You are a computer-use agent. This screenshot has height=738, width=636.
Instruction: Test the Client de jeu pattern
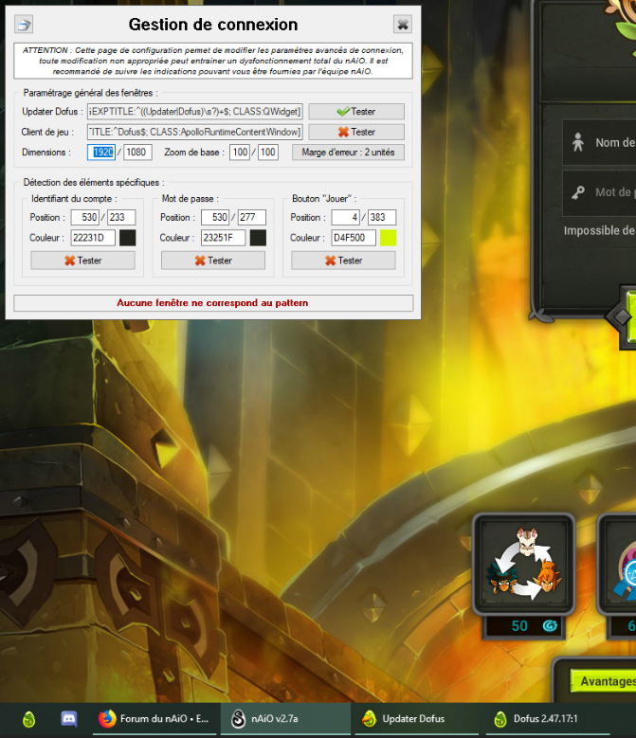coord(356,133)
